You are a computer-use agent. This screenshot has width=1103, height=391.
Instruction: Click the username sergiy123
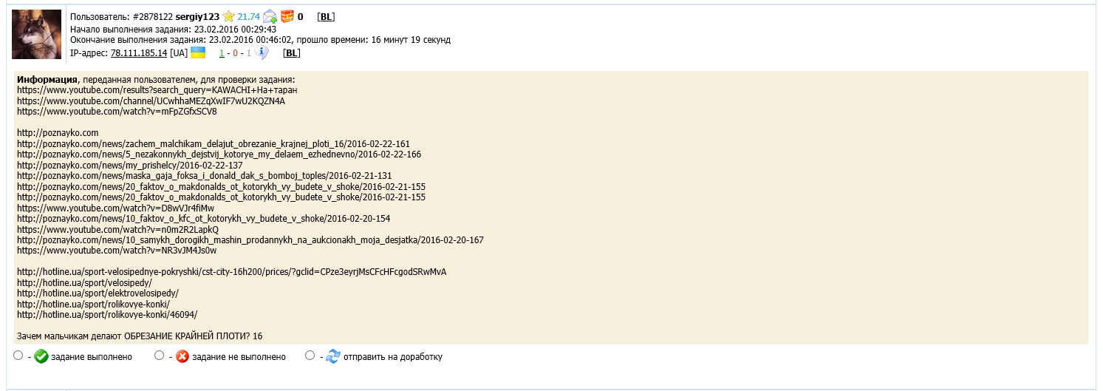click(197, 16)
